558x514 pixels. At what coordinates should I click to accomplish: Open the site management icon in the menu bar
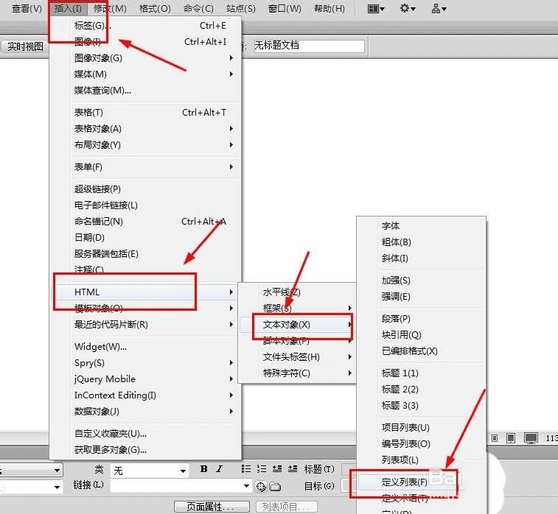point(439,9)
